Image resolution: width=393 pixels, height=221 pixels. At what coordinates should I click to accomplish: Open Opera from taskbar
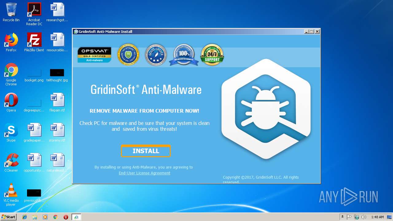pos(66,217)
